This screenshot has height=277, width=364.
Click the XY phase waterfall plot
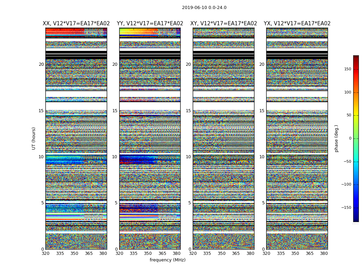point(224,138)
